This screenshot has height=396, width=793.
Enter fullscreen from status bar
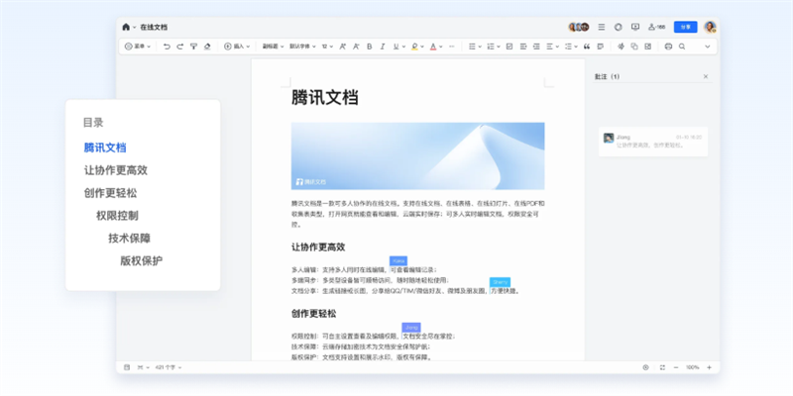[662, 367]
